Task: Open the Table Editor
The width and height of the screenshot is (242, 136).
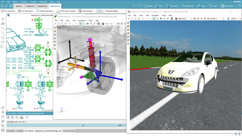Action: click(x=227, y=6)
